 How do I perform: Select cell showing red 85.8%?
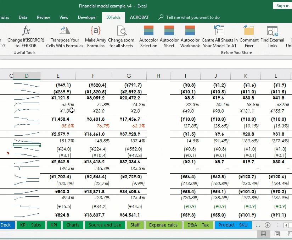point(58,126)
